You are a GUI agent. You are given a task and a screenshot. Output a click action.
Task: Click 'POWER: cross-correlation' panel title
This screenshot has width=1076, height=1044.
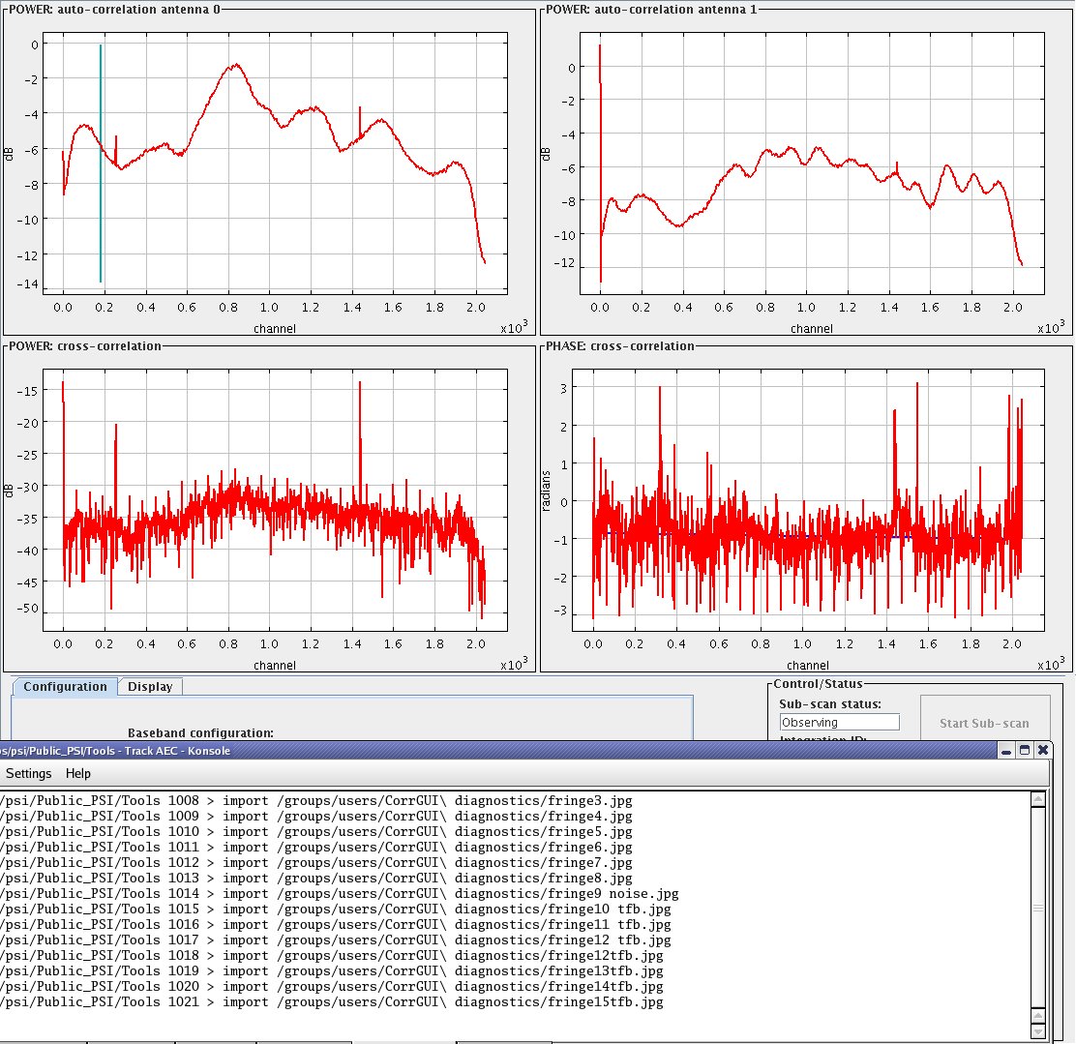85,346
